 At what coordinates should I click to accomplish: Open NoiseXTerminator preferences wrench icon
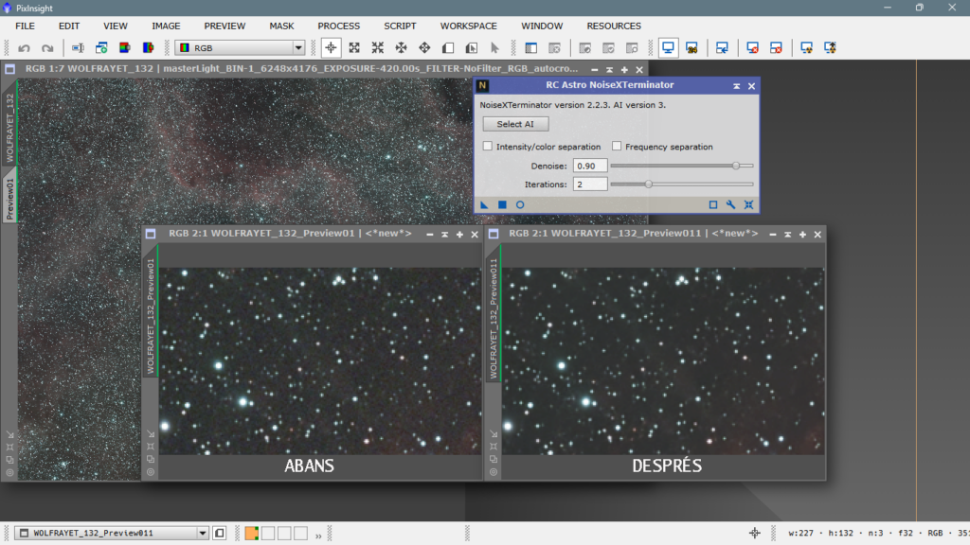730,204
